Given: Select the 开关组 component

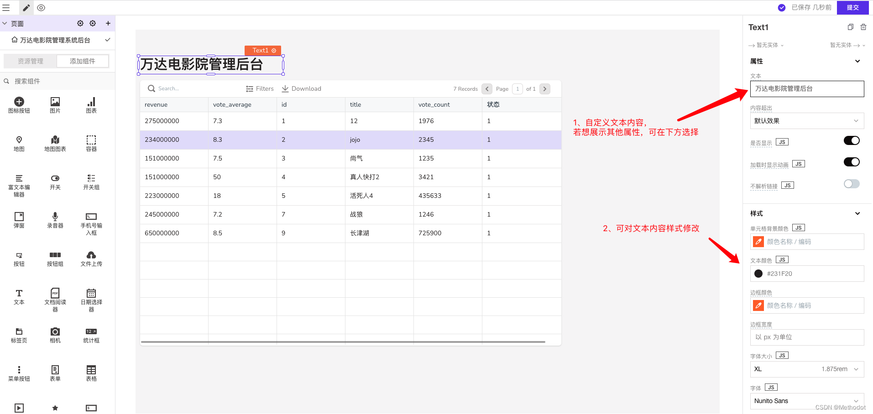Looking at the screenshot, I should tap(91, 182).
